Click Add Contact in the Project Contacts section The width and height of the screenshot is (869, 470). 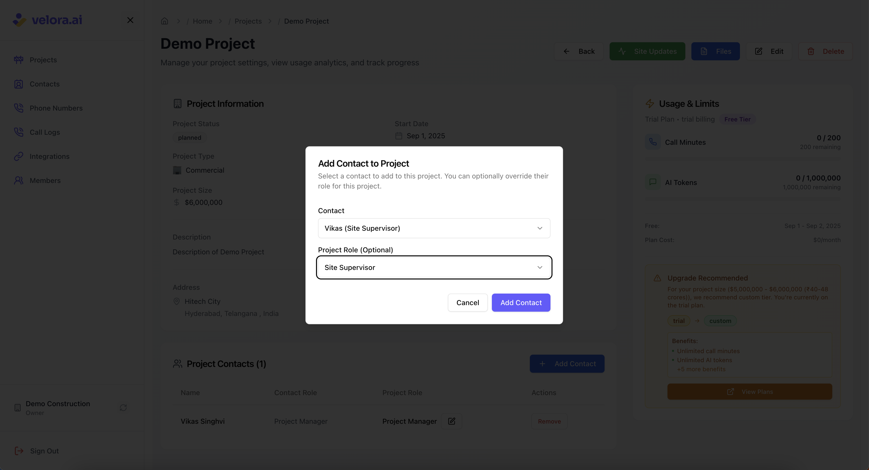(x=567, y=363)
